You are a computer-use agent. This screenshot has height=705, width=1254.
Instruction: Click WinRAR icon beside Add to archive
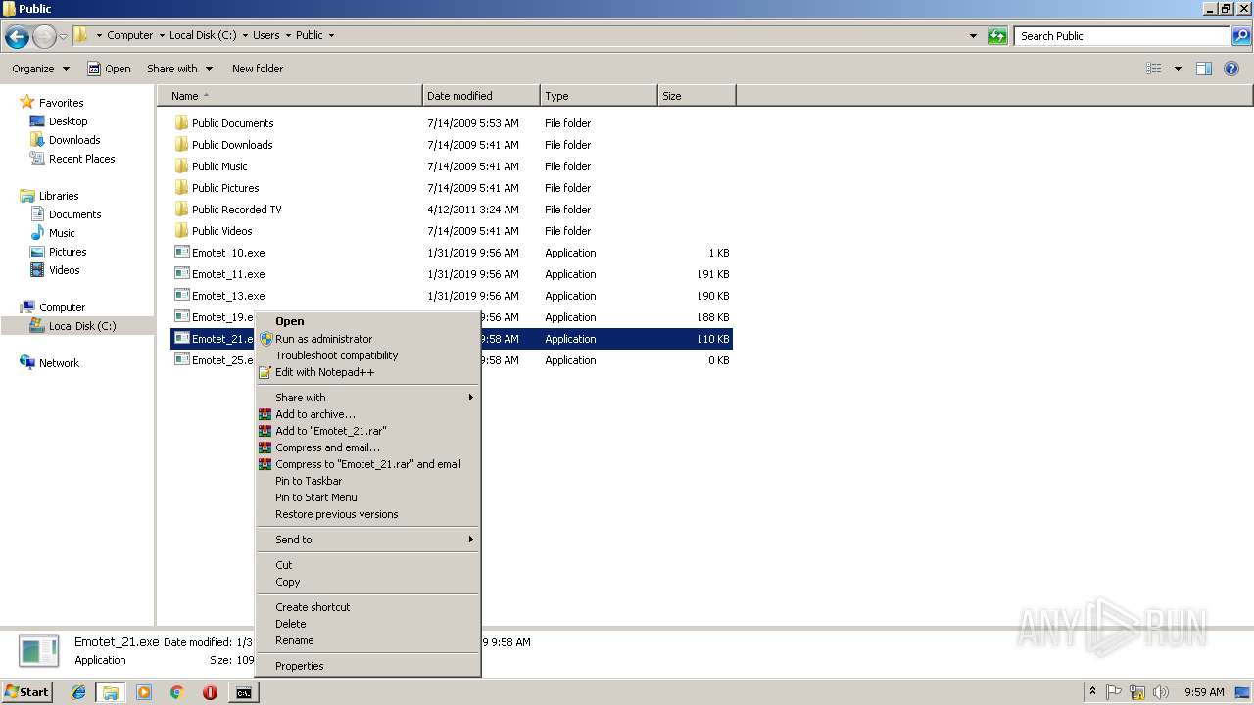265,414
